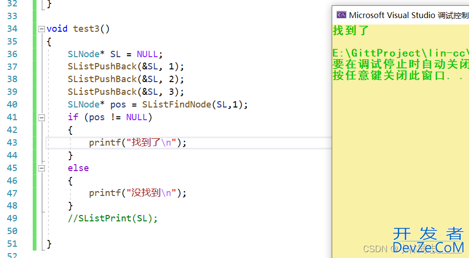Click the 找到了 output in the console
Image resolution: width=469 pixels, height=258 pixels.
point(351,30)
